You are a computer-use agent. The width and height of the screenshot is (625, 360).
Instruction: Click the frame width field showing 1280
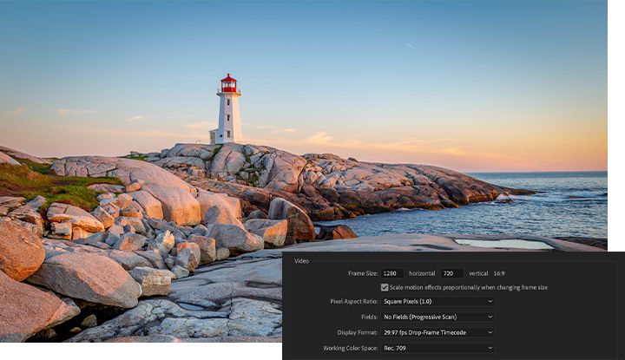pyautogui.click(x=391, y=273)
